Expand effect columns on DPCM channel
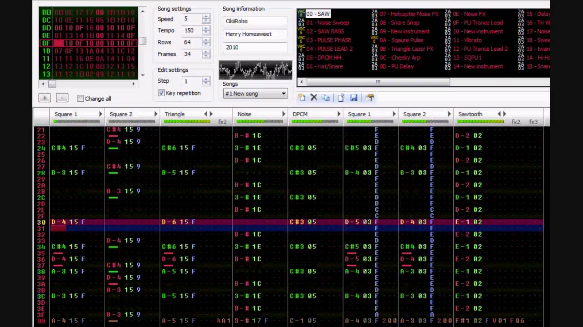 tap(339, 114)
